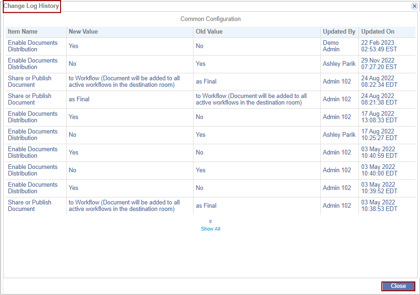Click the Old Value column header
Screen dimensions: 420x295
click(x=209, y=32)
